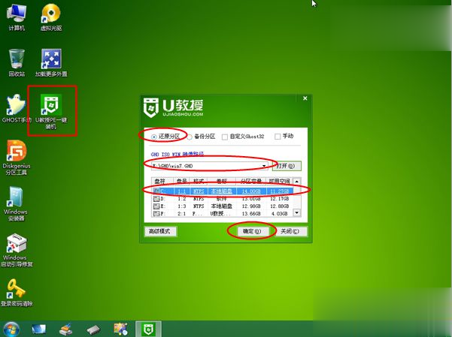
Task: Check the 手动 checkbox
Action: (278, 137)
